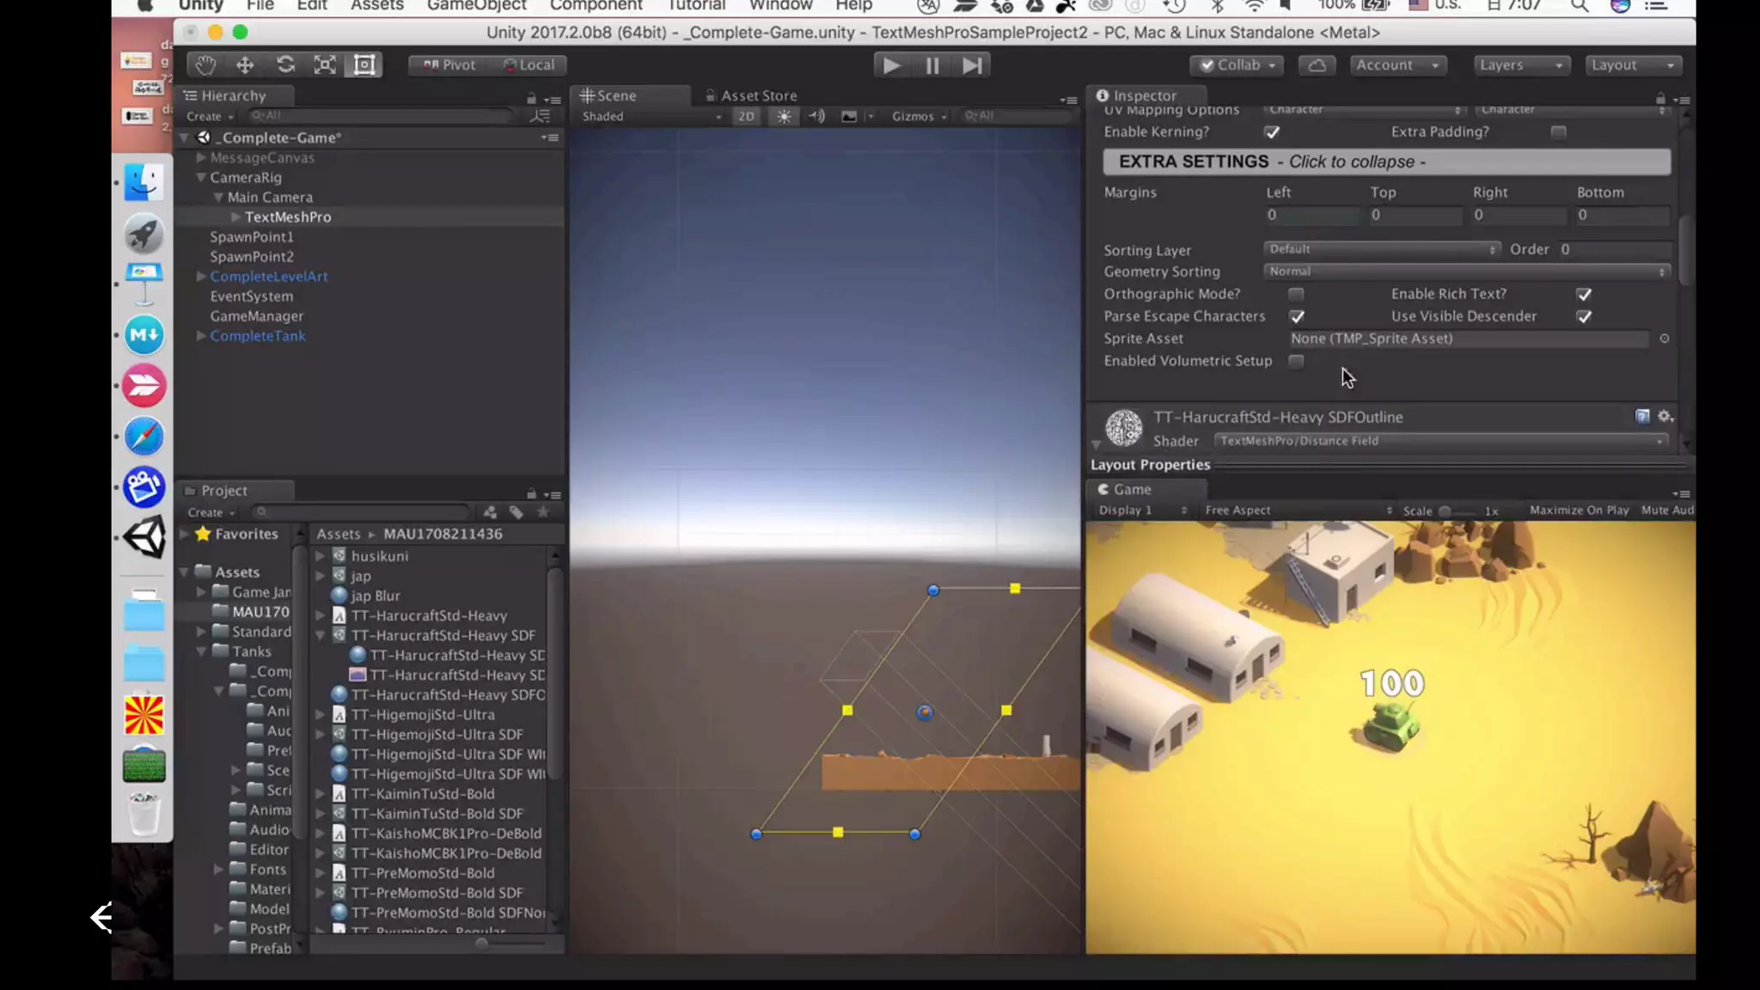Viewport: 1760px width, 990px height.
Task: Select the Rotate tool
Action: point(285,65)
